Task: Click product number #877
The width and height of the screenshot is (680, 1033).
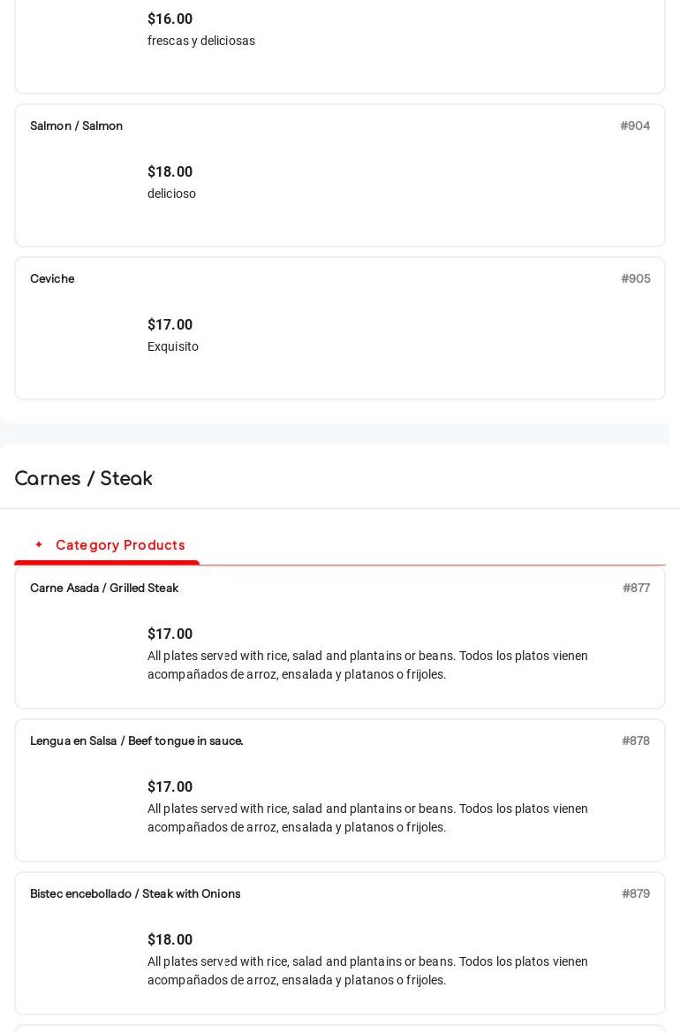Action: pyautogui.click(x=636, y=589)
